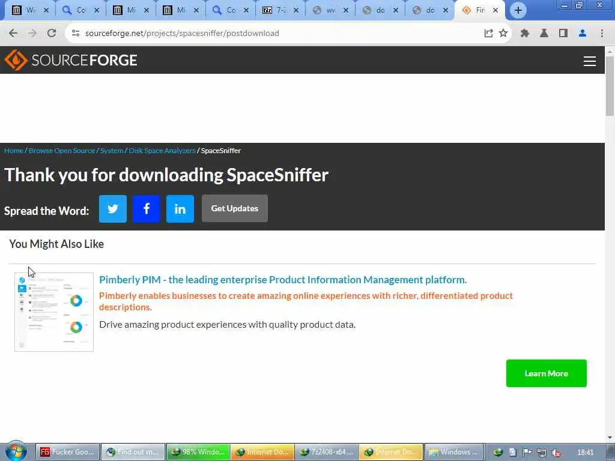Open Chrome three-dot menu
Screen dimensions: 615x461
602,34
